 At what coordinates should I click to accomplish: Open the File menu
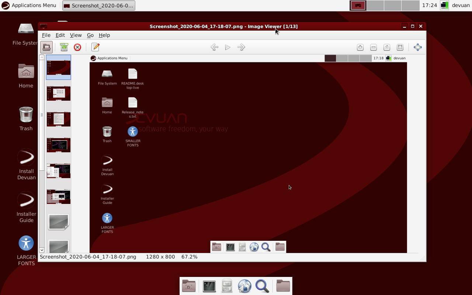point(46,35)
